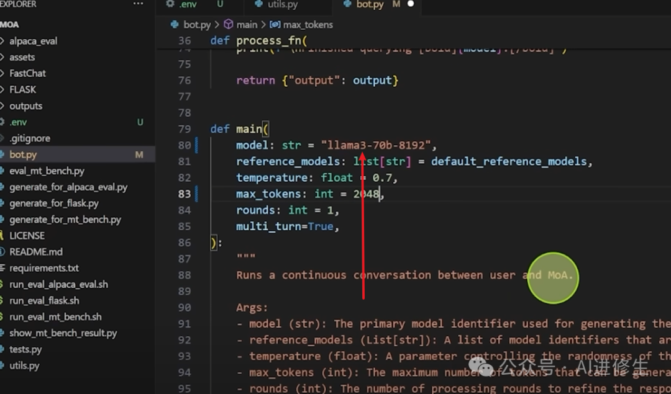Click bot.py breadcrumb segment
Image resolution: width=671 pixels, height=394 pixels.
197,25
